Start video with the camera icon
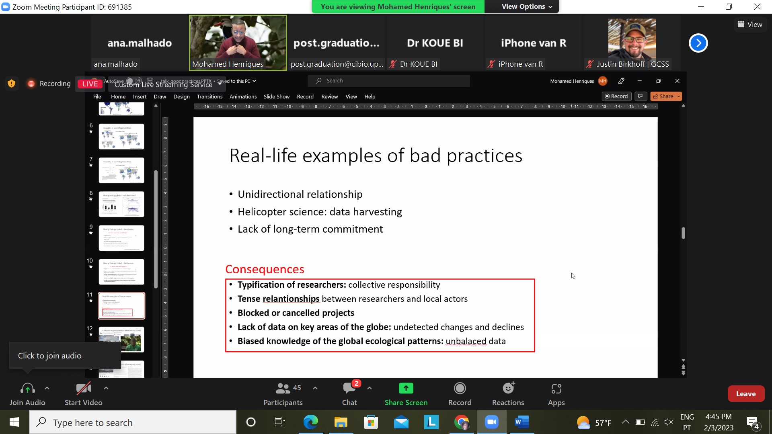Image resolution: width=772 pixels, height=434 pixels. (x=84, y=389)
